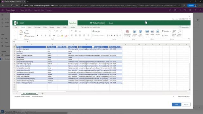Toggle underline formatting
Screen dimensions: 203x114
coord(46,35)
